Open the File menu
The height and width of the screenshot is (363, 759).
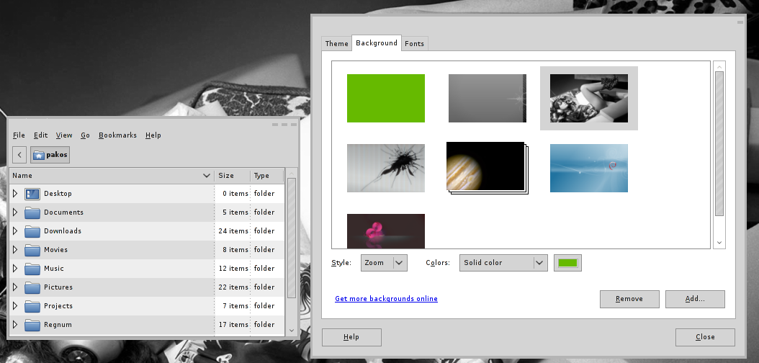[19, 135]
